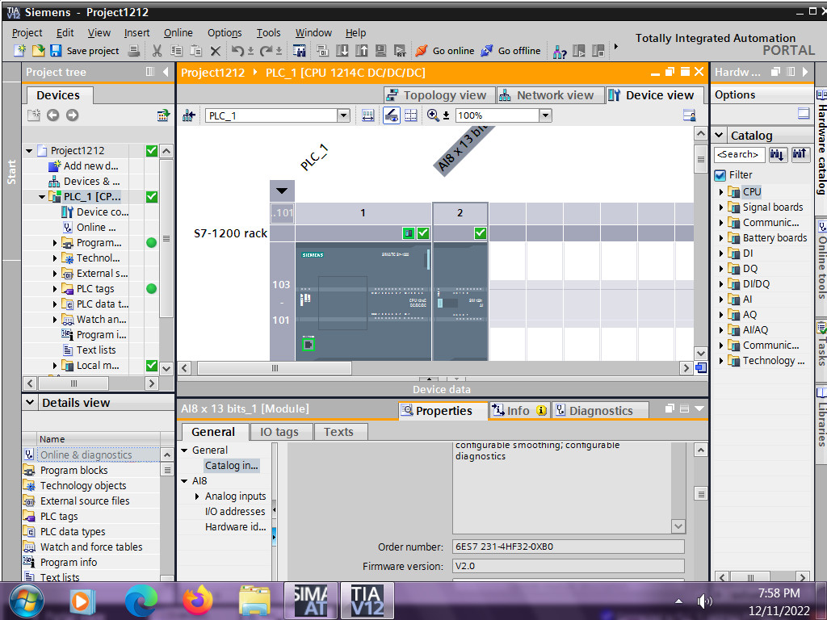
Task: Click the Firmware version field
Action: (569, 566)
